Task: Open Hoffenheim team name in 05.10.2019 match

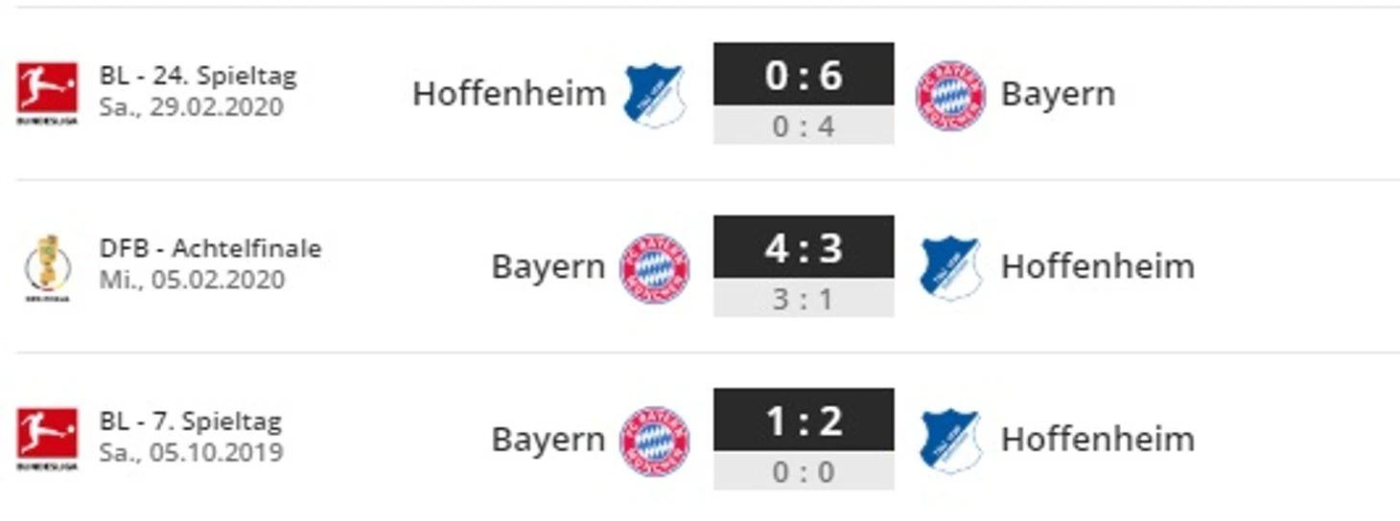Action: click(x=1098, y=440)
